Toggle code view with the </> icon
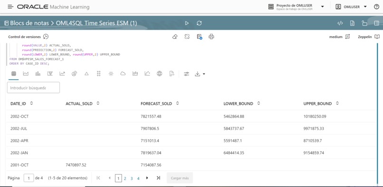Image resolution: width=383 pixels, height=187 pixels. pos(340,23)
